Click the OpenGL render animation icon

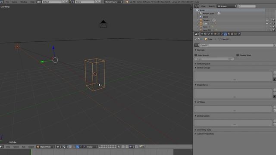(144, 146)
